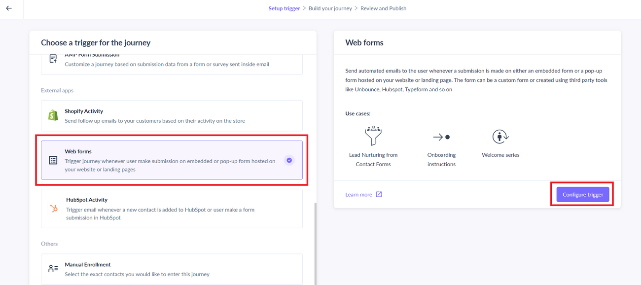Click the "Welcome series" label
This screenshot has height=285, width=641.
pyautogui.click(x=500, y=155)
